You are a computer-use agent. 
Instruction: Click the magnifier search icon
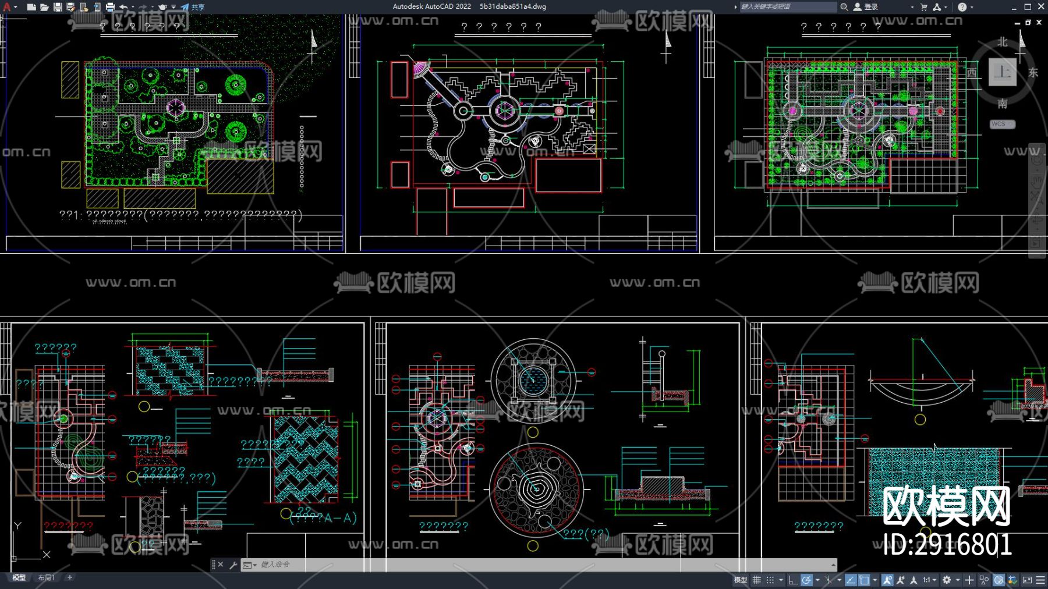[x=844, y=7]
